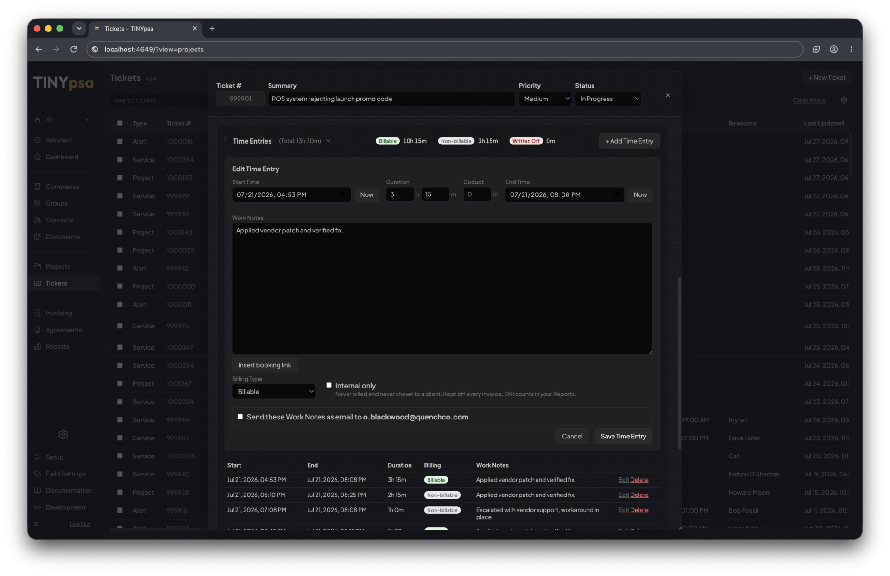Collapse the Time Entries section chevron
Image resolution: width=890 pixels, height=576 pixels.
(x=328, y=141)
